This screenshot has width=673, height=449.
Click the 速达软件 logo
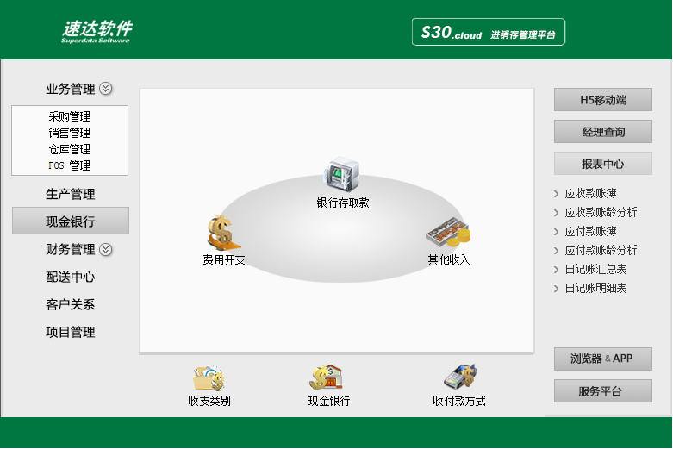click(97, 32)
